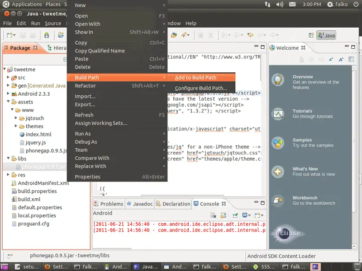Open the Samples link in Welcome
This screenshot has width=362, height=271.
point(302,140)
